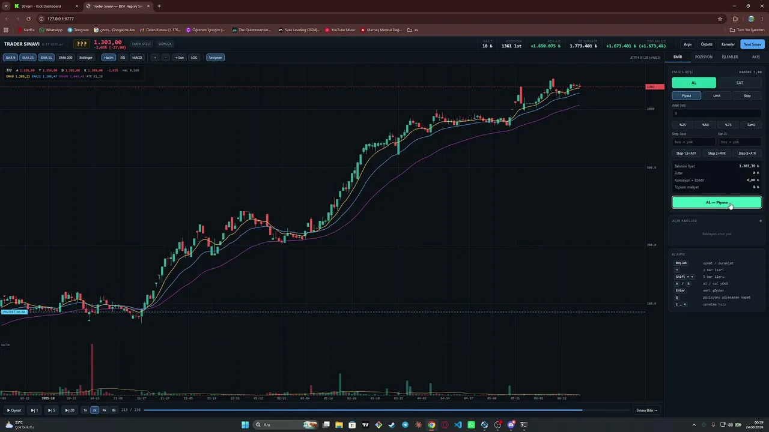This screenshot has width=769, height=432.
Task: Enable the RSI indicator
Action: (123, 58)
